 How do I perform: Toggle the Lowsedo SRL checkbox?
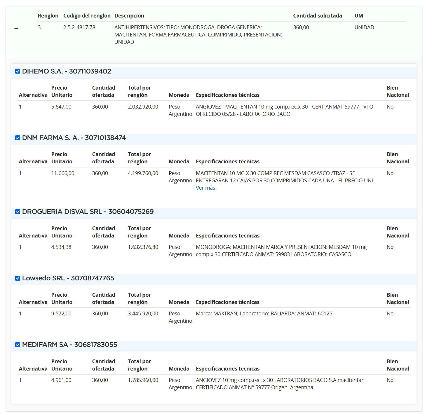coord(18,278)
